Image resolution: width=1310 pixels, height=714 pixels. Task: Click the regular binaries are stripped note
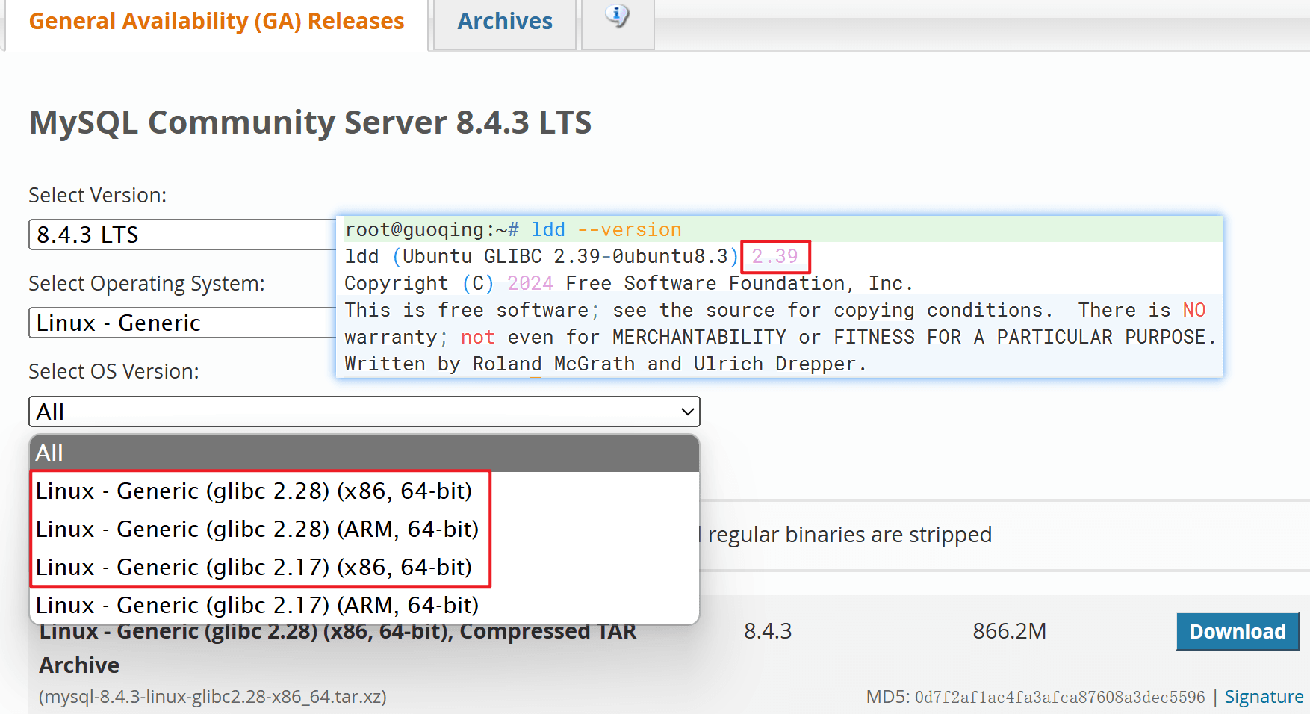[849, 535]
